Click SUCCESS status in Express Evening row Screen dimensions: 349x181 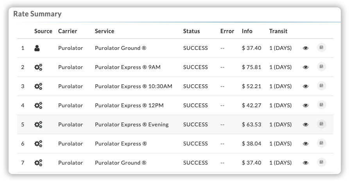(x=195, y=124)
